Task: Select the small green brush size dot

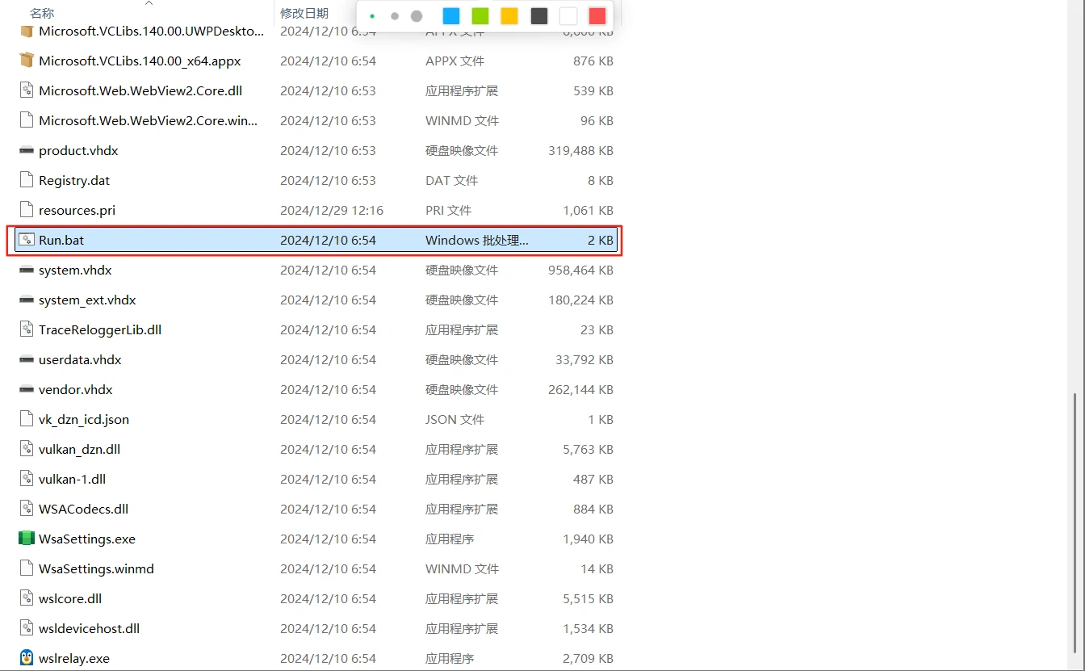Action: [372, 16]
